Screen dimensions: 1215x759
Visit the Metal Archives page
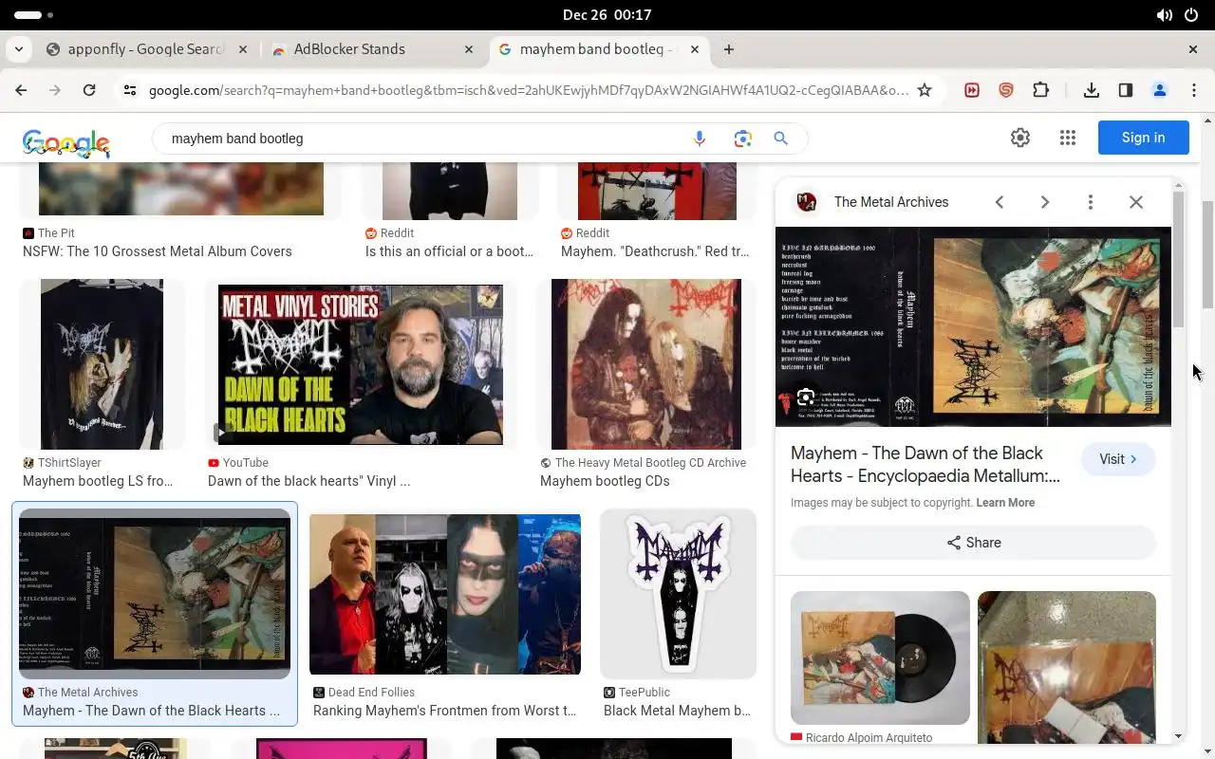point(1118,459)
